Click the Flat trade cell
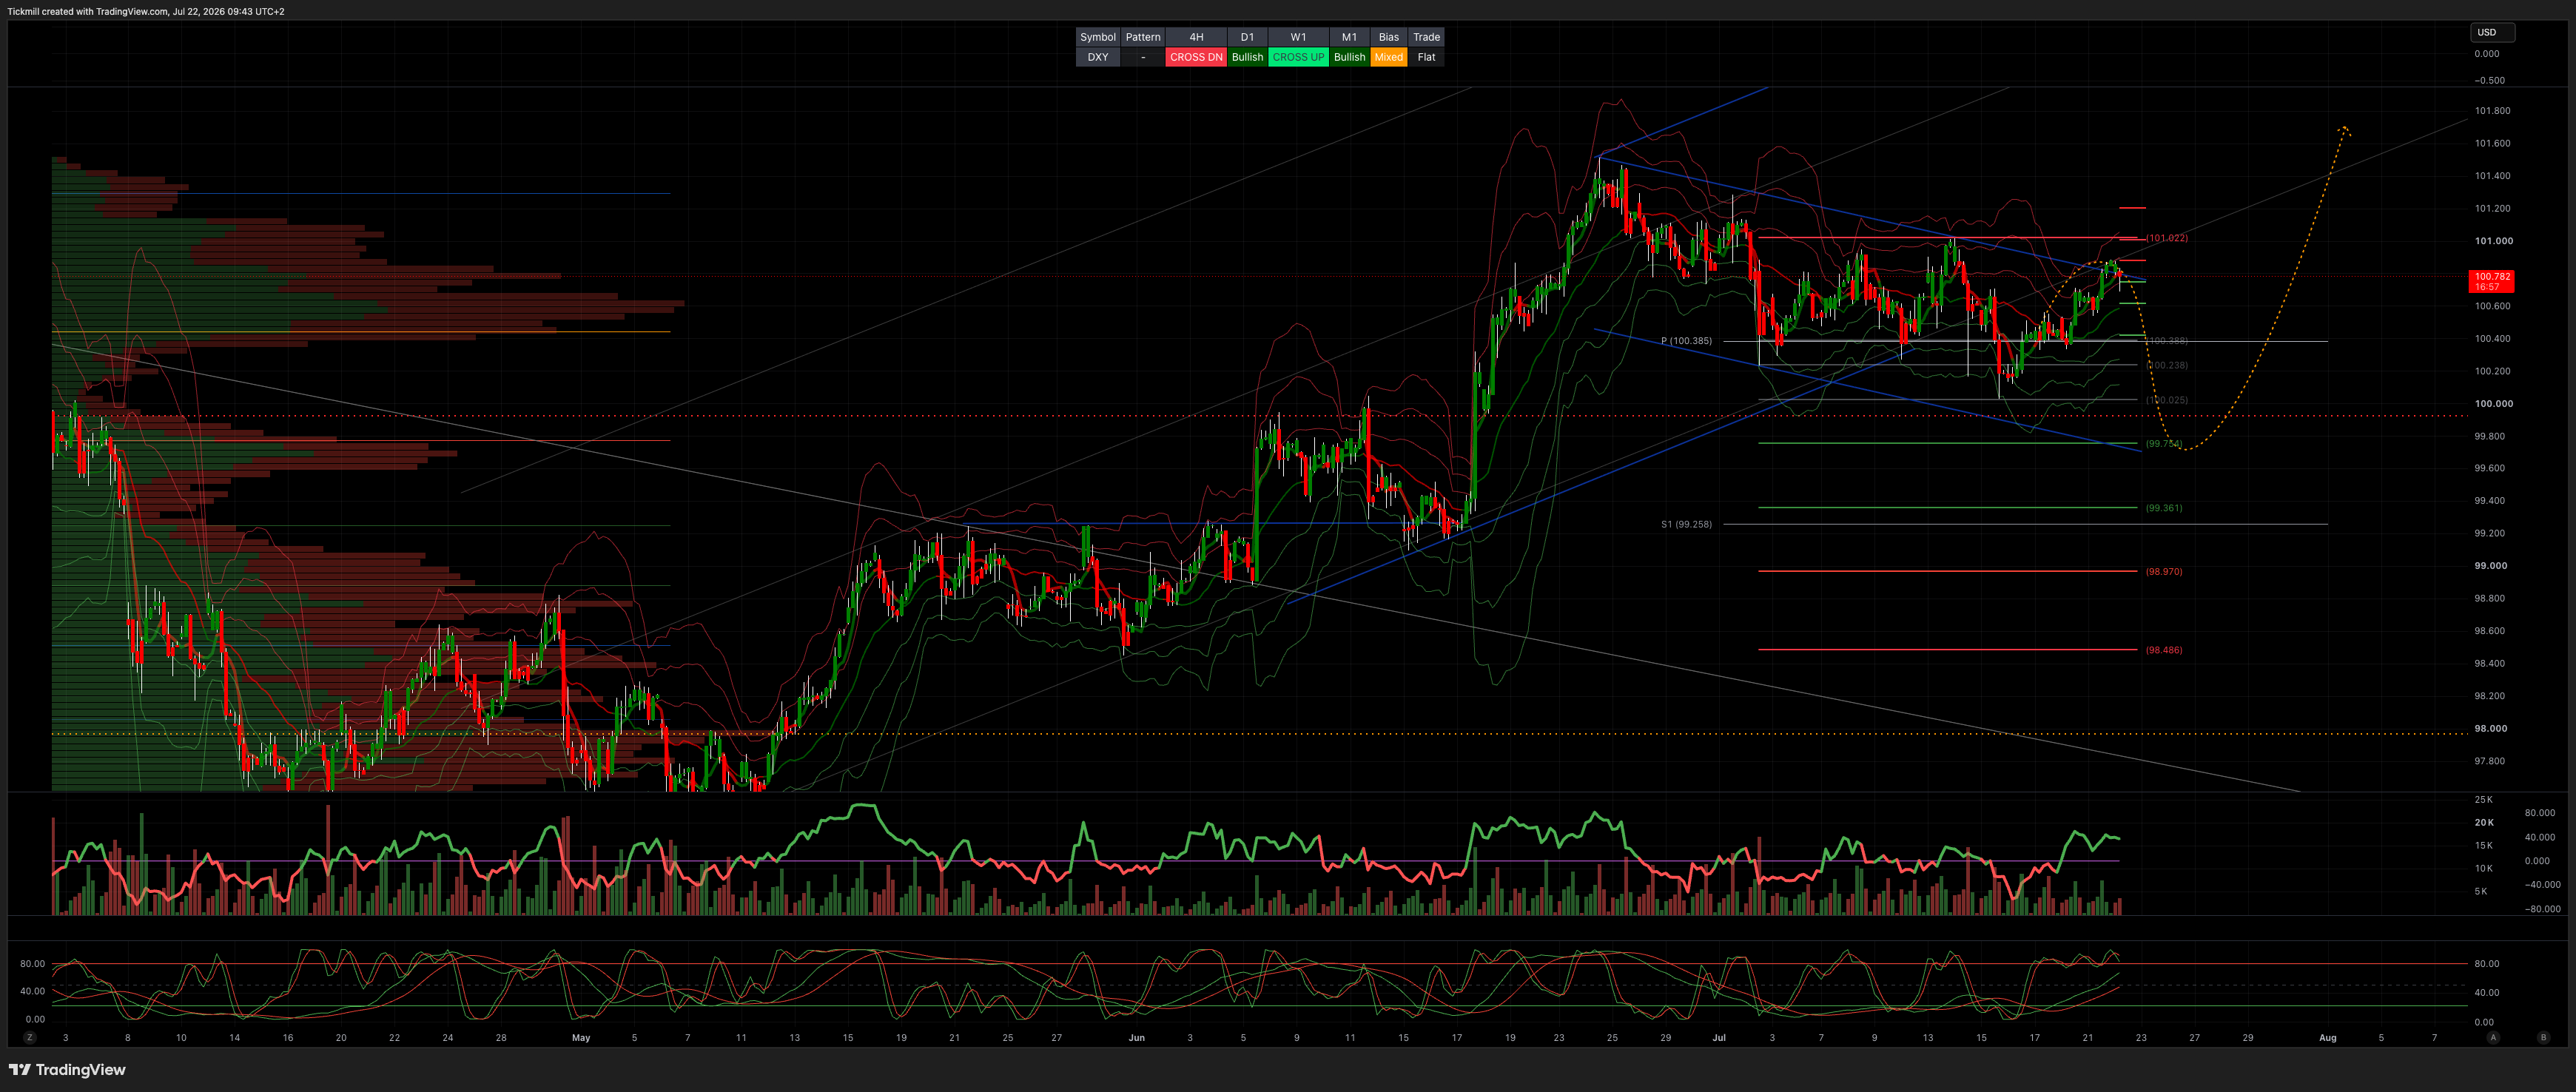2576x1092 pixels. (x=1427, y=57)
